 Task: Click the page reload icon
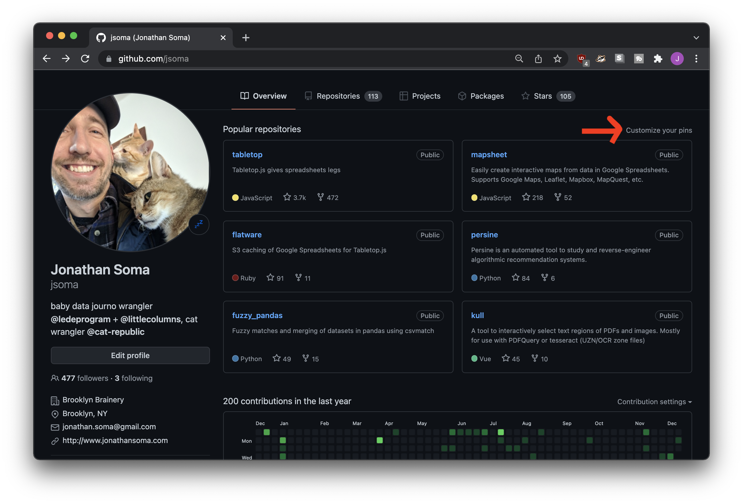coord(85,59)
